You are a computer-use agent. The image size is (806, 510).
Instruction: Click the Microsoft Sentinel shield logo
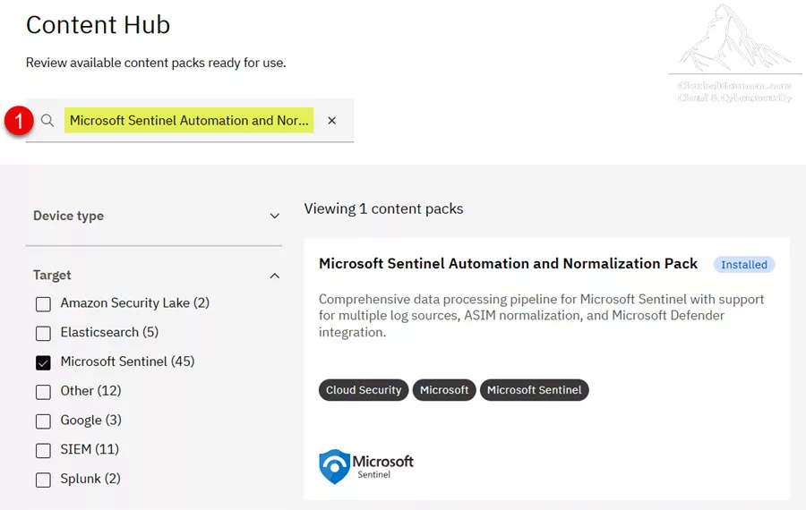pos(335,466)
